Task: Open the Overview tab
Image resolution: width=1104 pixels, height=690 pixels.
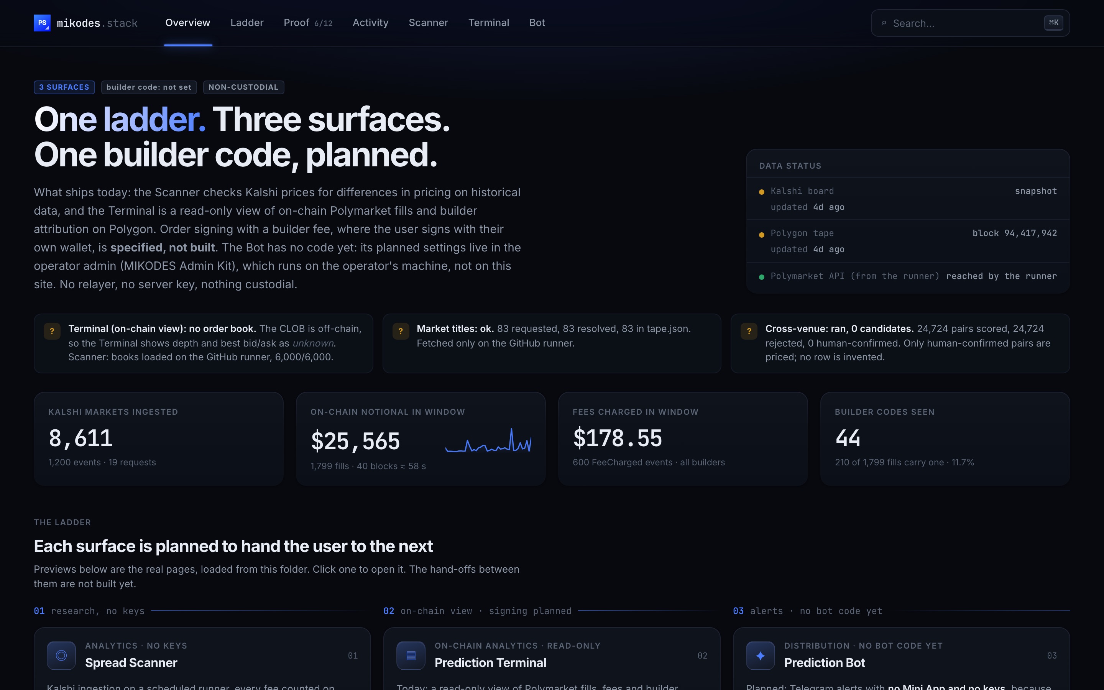Action: point(187,23)
